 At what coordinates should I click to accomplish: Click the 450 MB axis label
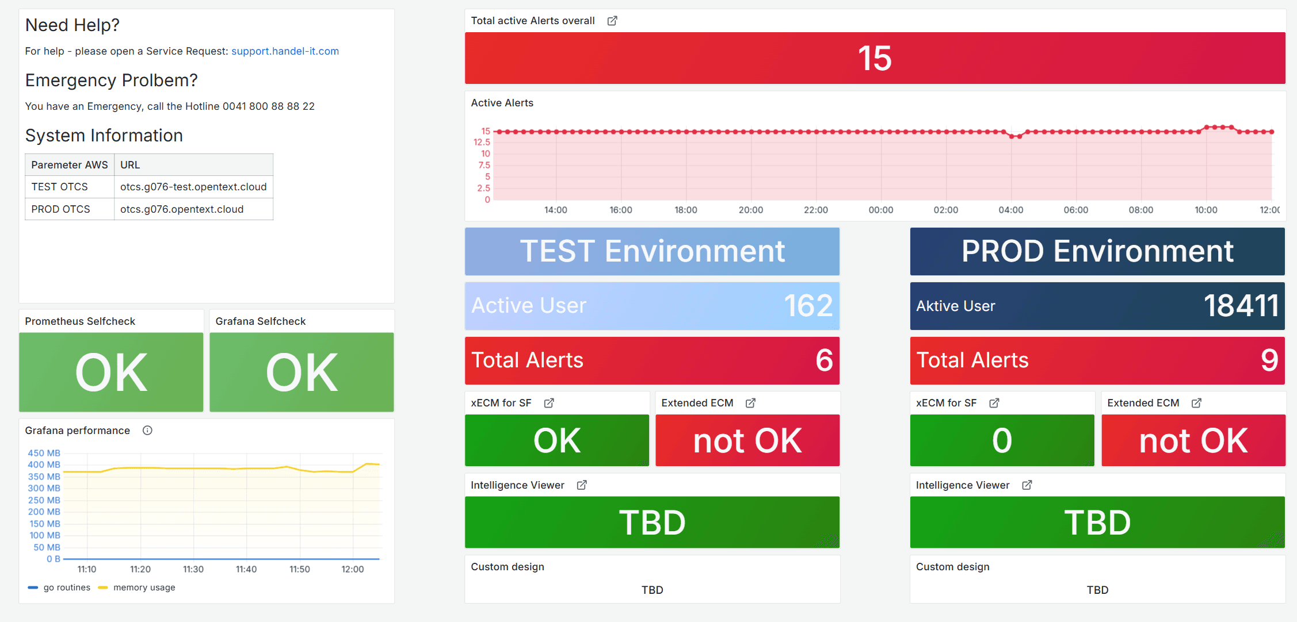(x=44, y=453)
